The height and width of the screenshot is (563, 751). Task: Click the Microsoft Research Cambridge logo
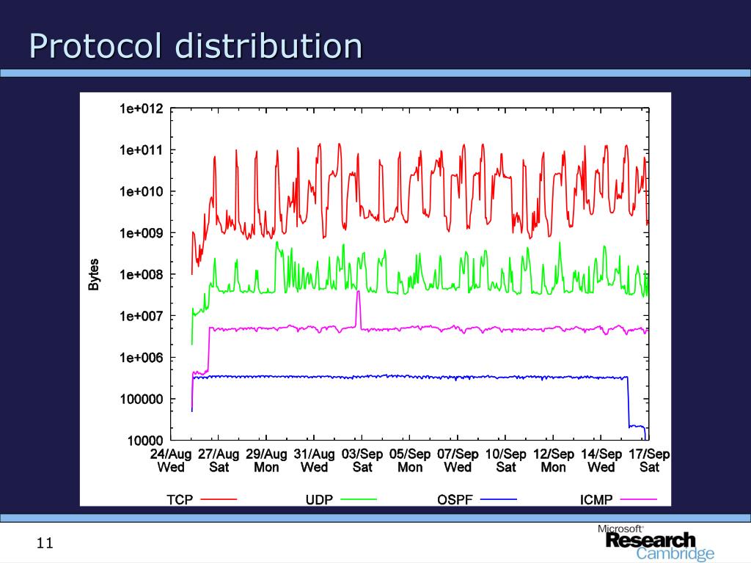pos(656,542)
